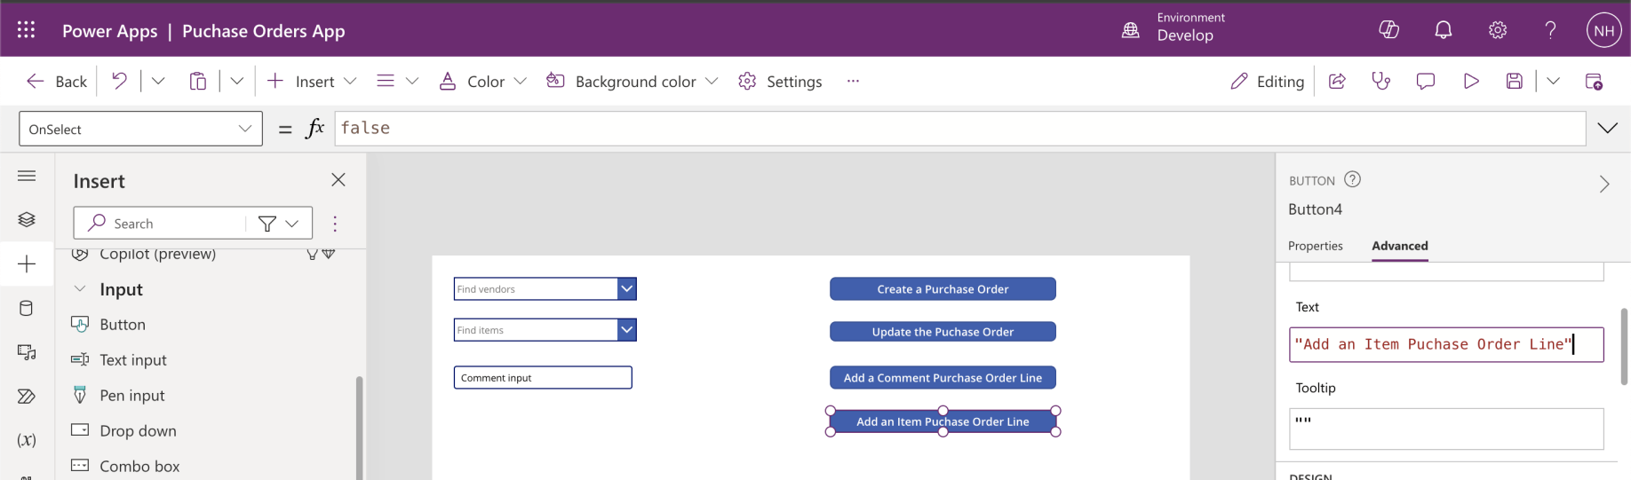Open the Background color picker
Screen dimensions: 1631x480
[633, 81]
